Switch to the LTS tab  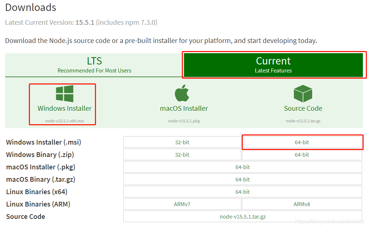94,65
